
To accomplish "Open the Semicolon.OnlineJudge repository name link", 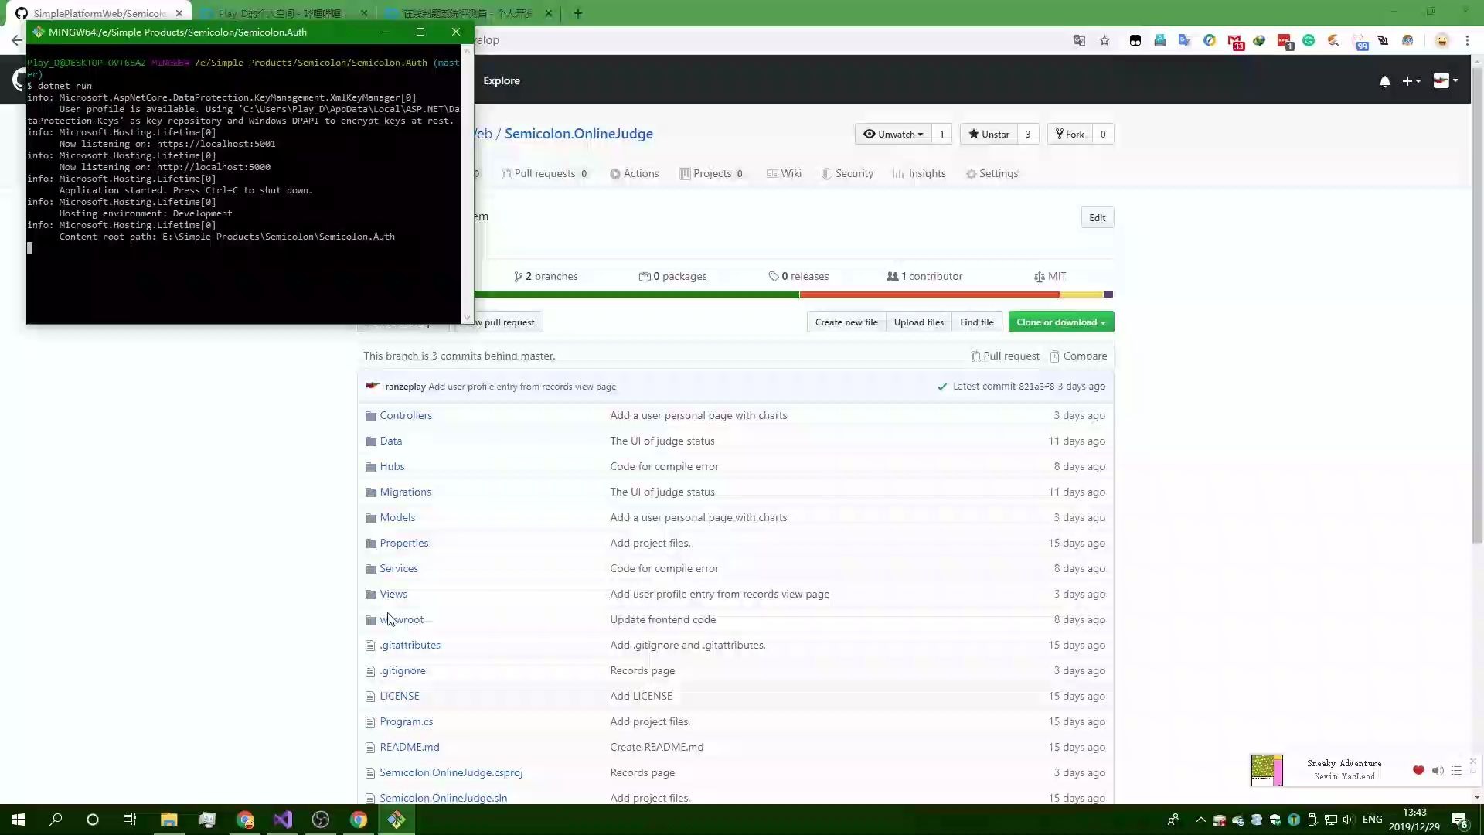I will tap(579, 134).
